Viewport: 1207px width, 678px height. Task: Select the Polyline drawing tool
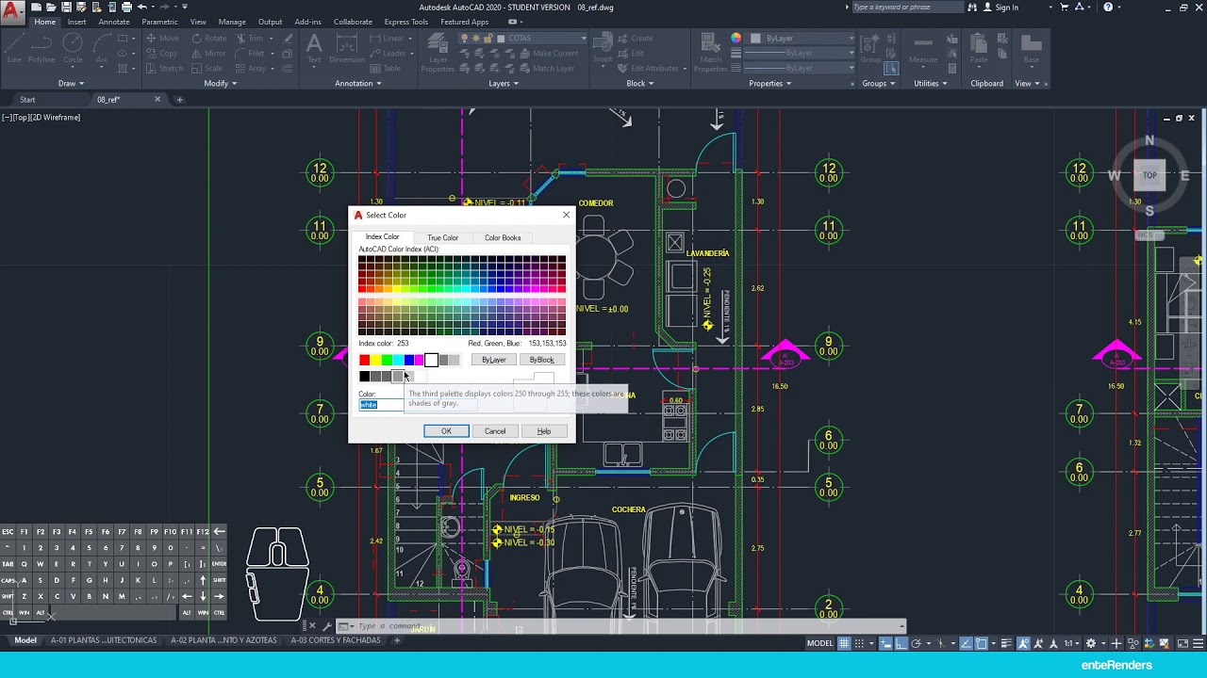[x=41, y=47]
